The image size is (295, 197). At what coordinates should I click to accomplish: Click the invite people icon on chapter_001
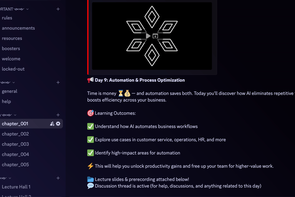click(52, 124)
